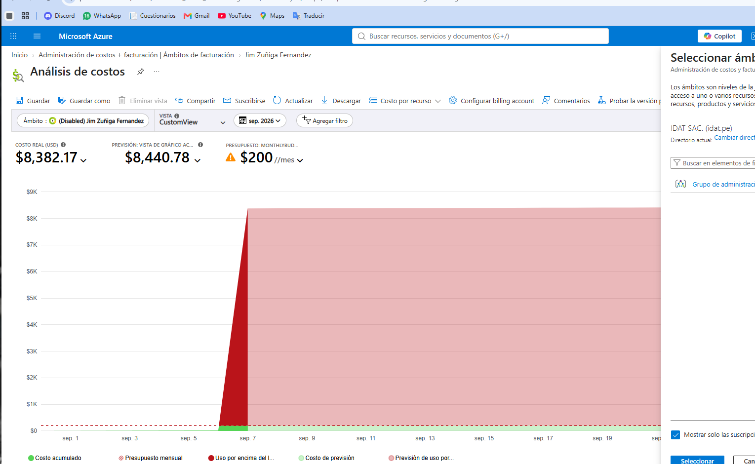Click the Ámbito scope pill

[x=83, y=120]
